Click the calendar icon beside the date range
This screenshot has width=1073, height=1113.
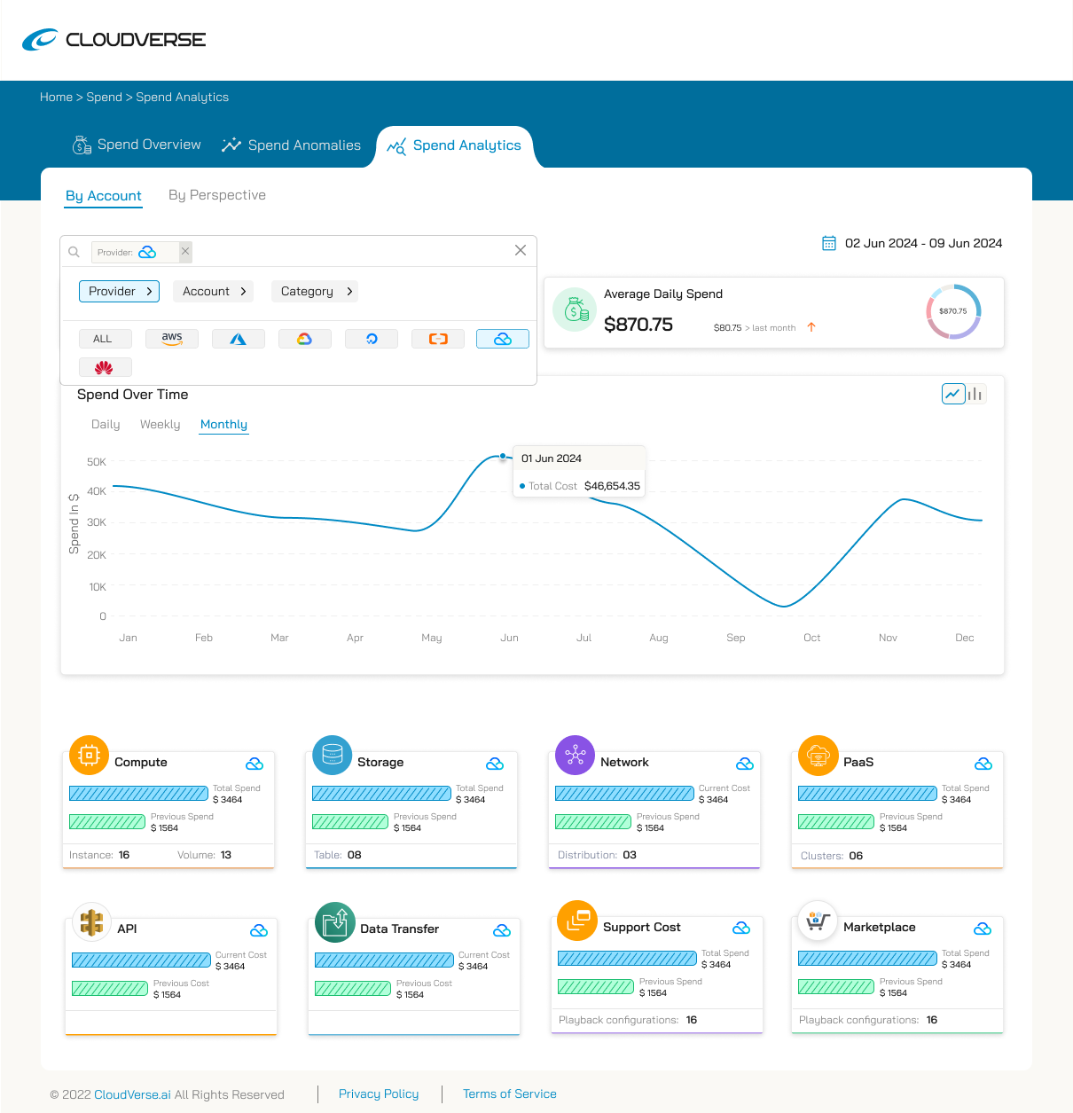tap(829, 242)
